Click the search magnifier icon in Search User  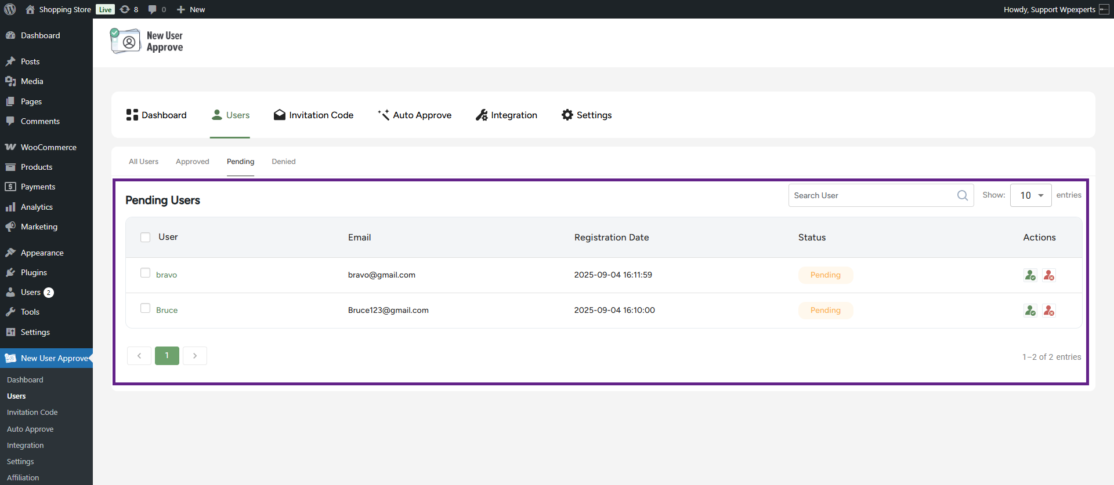[962, 195]
